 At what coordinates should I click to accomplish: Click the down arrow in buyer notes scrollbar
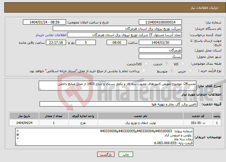click(17, 139)
